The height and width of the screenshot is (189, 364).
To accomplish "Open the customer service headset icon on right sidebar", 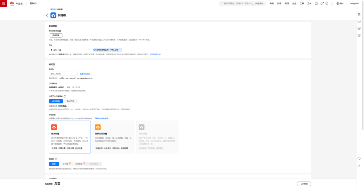I will coord(359,158).
